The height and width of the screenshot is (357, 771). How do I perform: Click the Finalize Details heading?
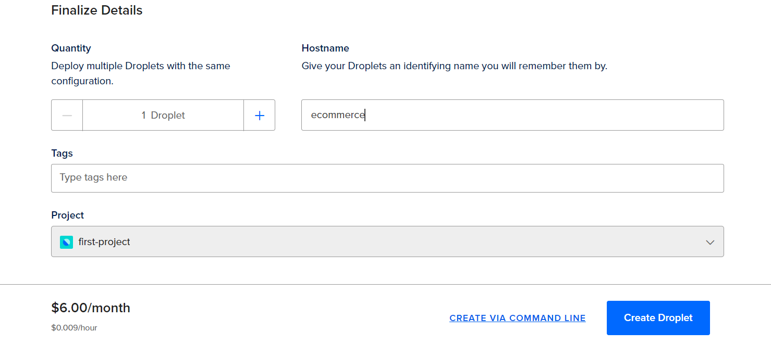97,10
